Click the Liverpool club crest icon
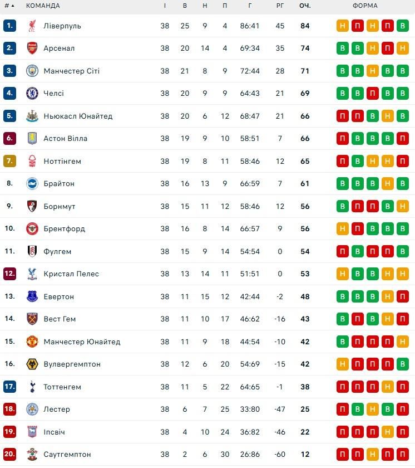The image size is (415, 468). [x=32, y=26]
